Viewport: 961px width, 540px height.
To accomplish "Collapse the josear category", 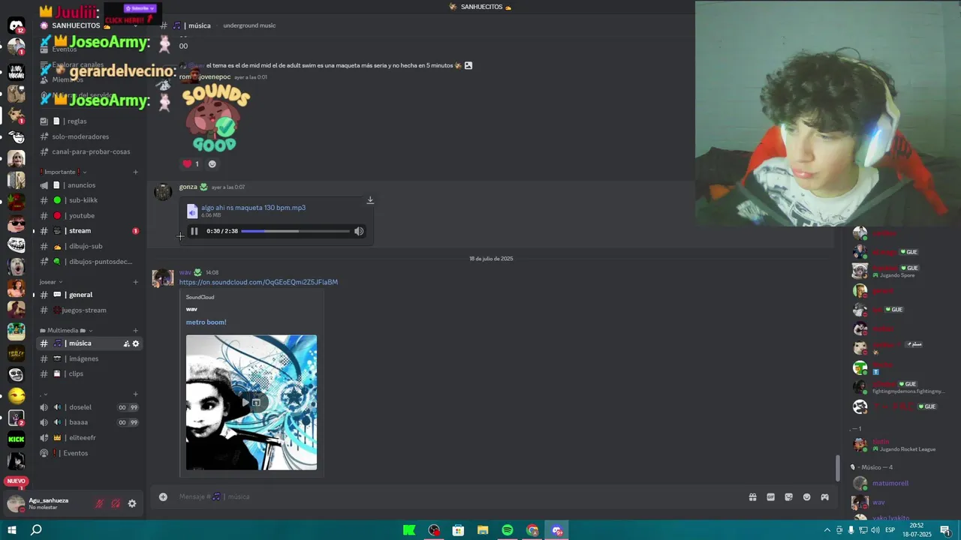I will click(51, 282).
